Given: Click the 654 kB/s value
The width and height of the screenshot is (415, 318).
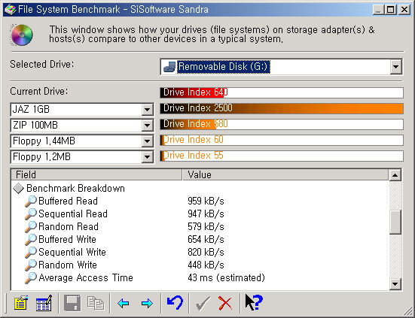Looking at the screenshot, I should pos(206,240).
